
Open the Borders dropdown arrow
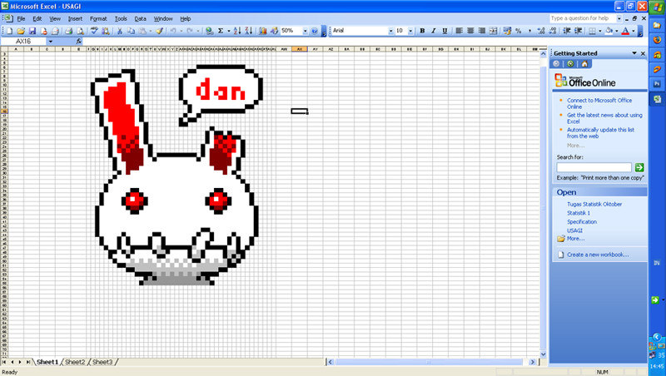(599, 31)
